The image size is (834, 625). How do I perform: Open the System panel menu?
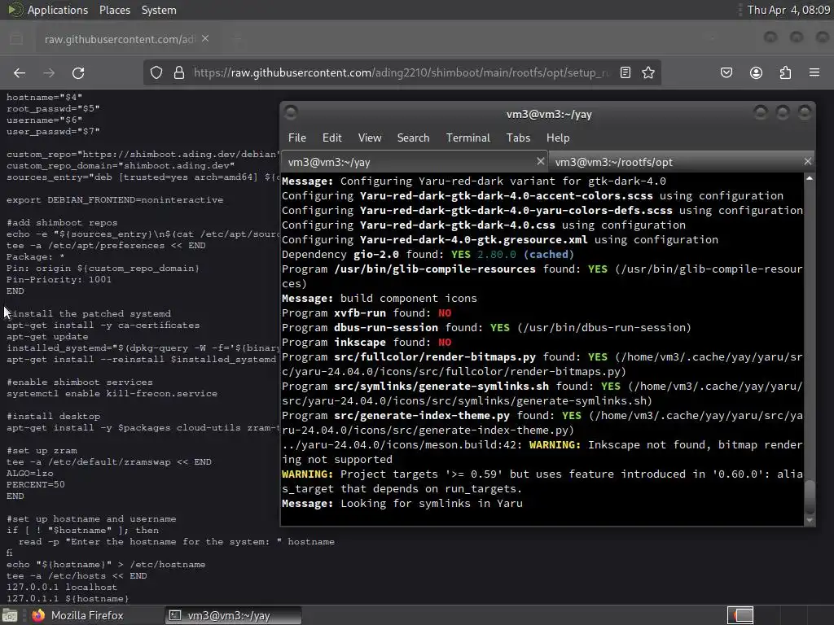(x=159, y=10)
